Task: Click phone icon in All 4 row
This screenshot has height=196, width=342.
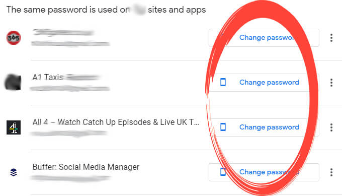Action: tap(223, 127)
